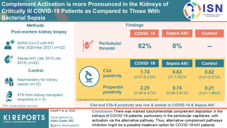Click the Sepsis-AKI kidney warning icon
This screenshot has width=227, height=128.
(x=9, y=60)
